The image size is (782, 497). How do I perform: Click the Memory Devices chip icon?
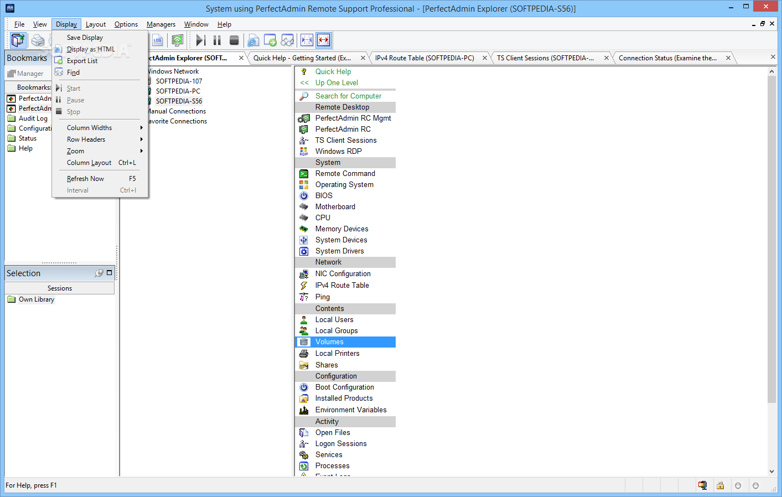coord(304,229)
